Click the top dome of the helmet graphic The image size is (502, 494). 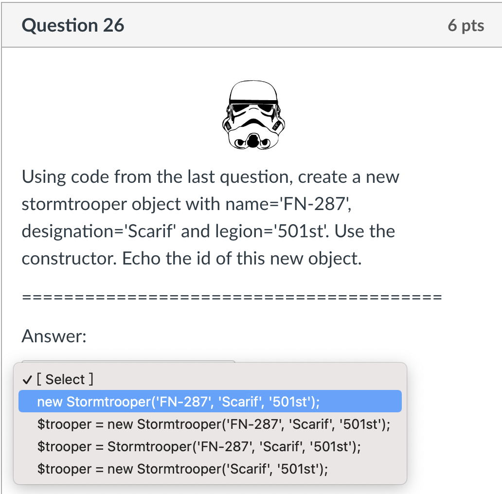click(x=252, y=89)
